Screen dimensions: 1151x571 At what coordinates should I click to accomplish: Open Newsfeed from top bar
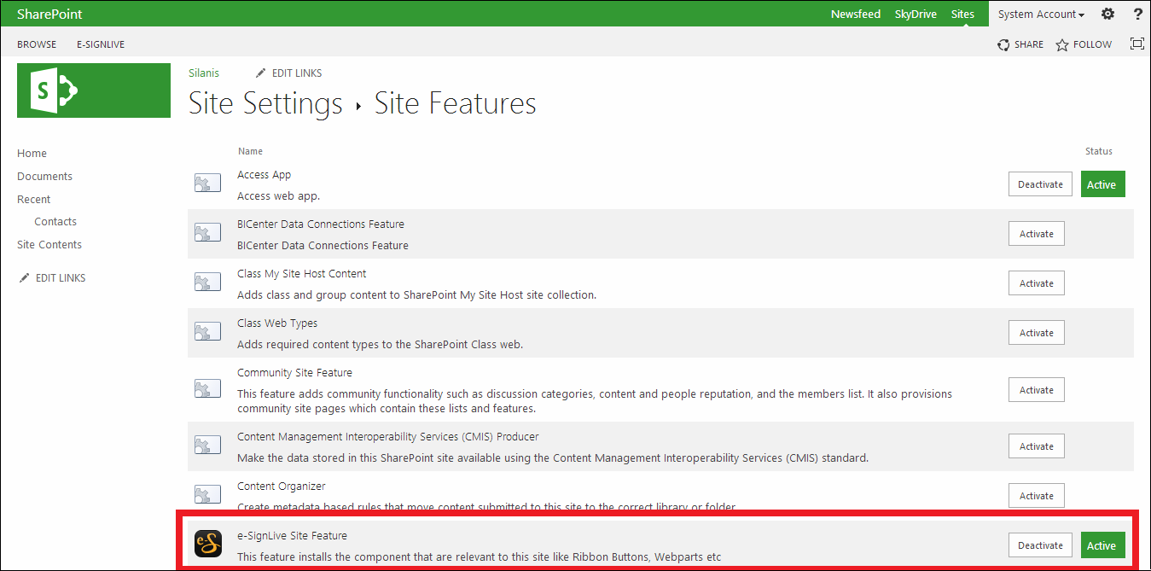pos(855,15)
